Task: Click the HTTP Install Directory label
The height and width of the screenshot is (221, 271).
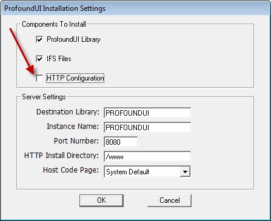Action: pyautogui.click(x=61, y=156)
